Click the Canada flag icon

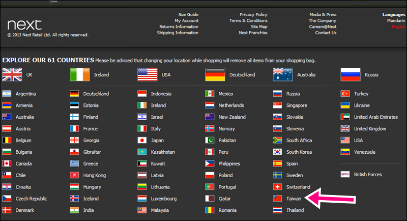(x=7, y=163)
